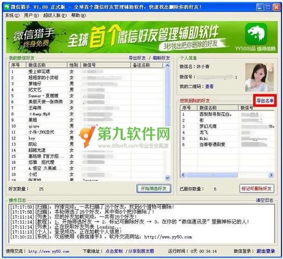Sort friends by 微信名称 column header
Viewport: 283px width, 259px height.
pyautogui.click(x=47, y=65)
